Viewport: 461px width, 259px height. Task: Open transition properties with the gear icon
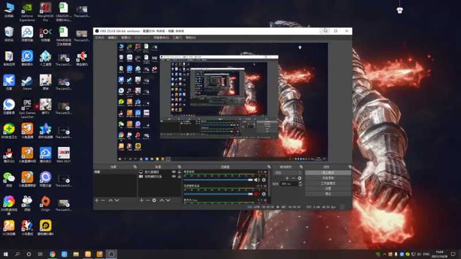tap(300, 178)
